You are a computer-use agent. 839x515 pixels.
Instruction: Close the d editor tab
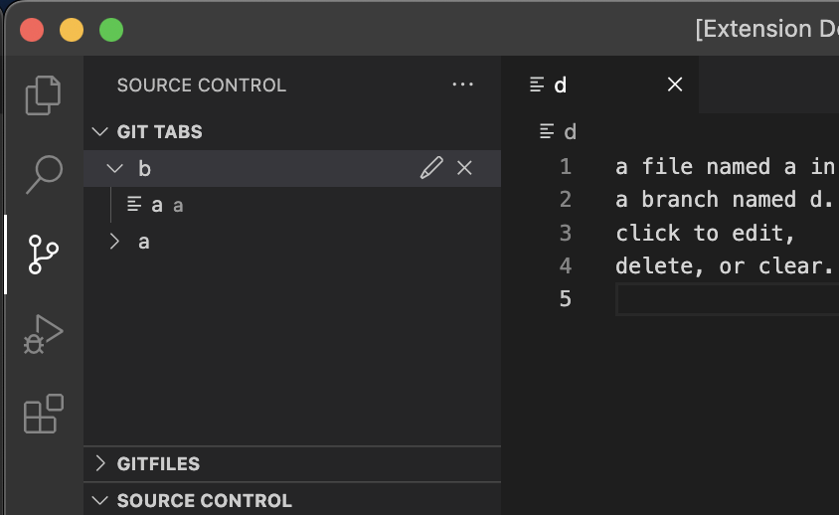(x=675, y=85)
